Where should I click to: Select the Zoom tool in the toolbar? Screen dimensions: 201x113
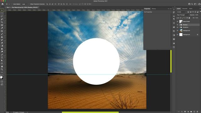[2, 69]
